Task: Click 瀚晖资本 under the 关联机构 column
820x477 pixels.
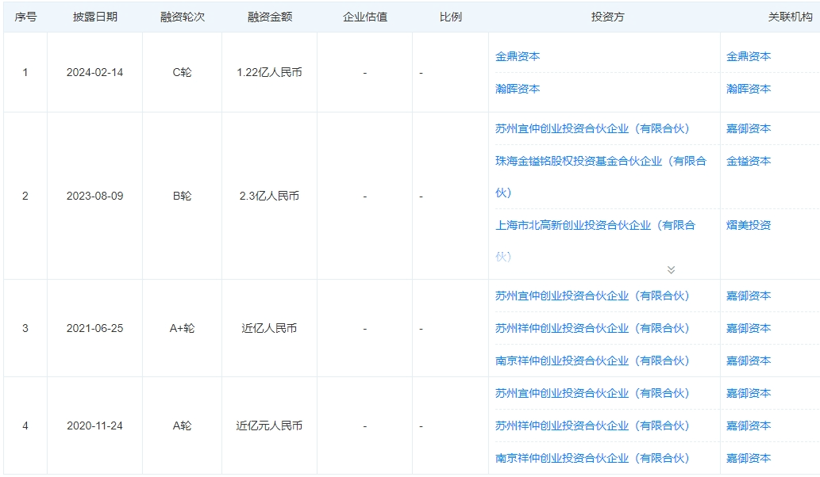Action: click(748, 89)
